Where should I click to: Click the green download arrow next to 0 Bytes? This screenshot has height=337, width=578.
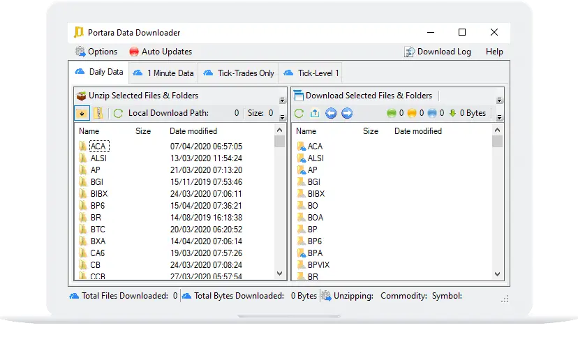click(x=452, y=114)
